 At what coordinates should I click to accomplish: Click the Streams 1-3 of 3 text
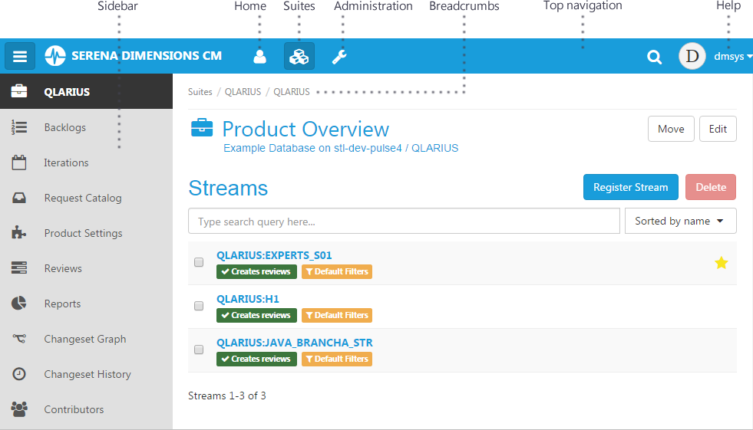point(226,396)
